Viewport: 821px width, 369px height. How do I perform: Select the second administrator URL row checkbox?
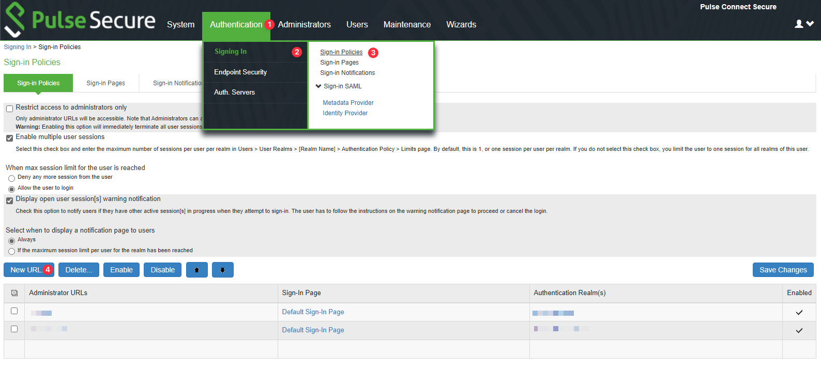click(x=14, y=329)
